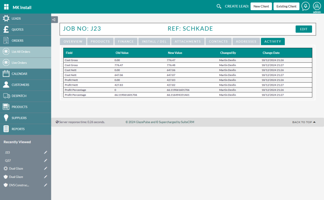Collapse the sidebar with the arrow toggle
The height and width of the screenshot is (200, 324).
54,20
